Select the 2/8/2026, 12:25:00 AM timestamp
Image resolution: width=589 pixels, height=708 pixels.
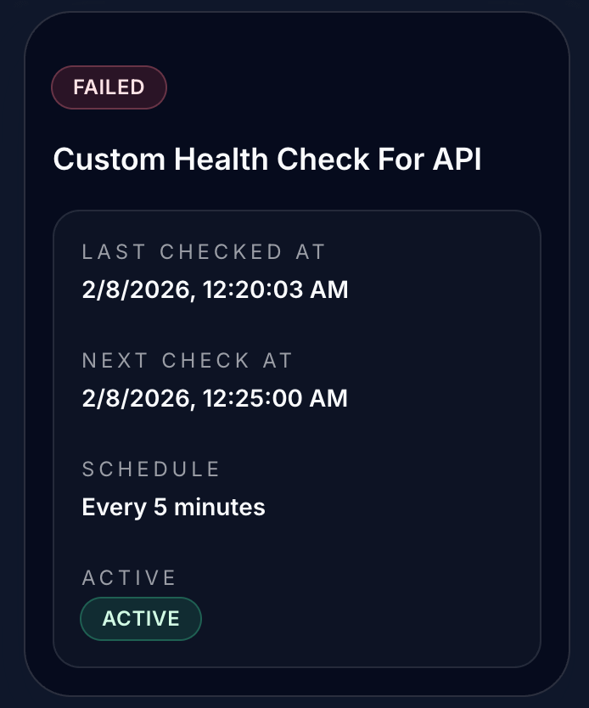(215, 398)
